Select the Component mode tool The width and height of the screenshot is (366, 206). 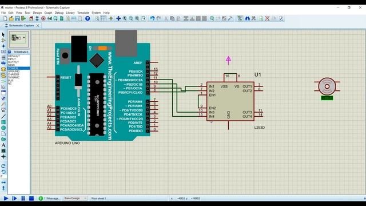[3, 40]
